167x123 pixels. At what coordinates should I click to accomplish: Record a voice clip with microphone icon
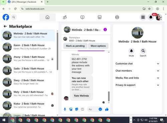click(x=65, y=109)
